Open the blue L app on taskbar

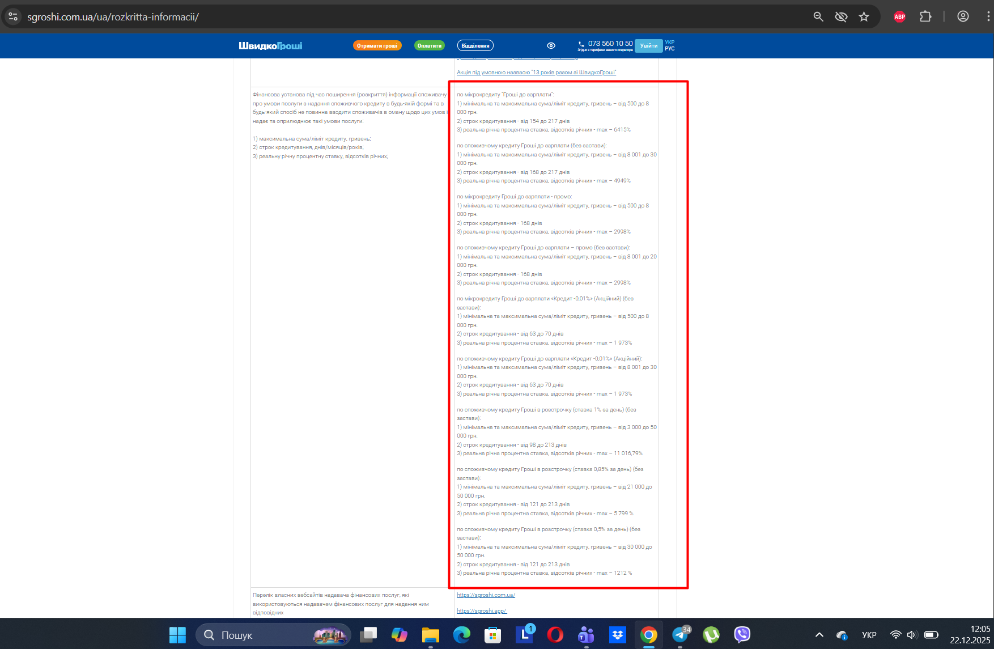click(524, 635)
